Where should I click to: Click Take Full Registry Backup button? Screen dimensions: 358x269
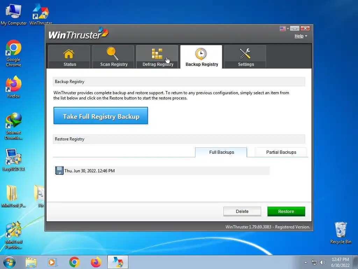101,116
